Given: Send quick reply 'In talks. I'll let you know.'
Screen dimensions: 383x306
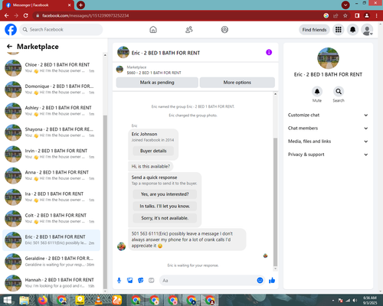Looking at the screenshot, I should click(x=165, y=206).
